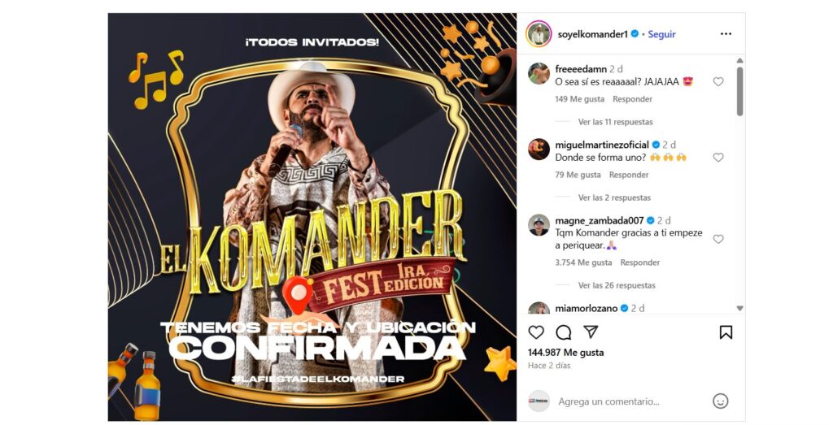
Task: Reply to magne_zambada007's comment
Action: [x=640, y=262]
